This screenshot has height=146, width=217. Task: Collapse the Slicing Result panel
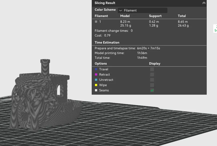204,3
